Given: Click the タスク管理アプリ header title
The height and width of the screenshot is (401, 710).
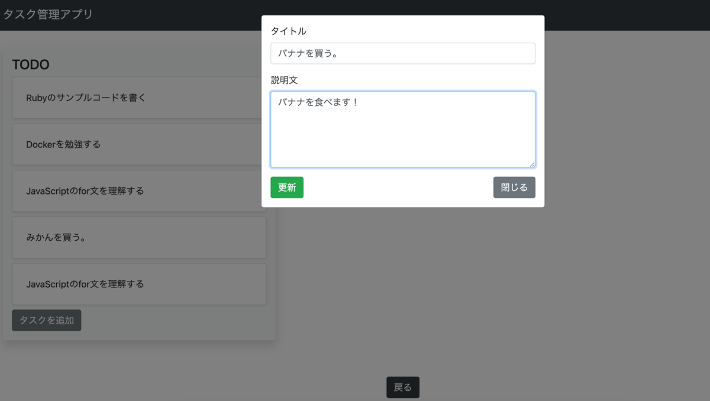Looking at the screenshot, I should point(47,14).
